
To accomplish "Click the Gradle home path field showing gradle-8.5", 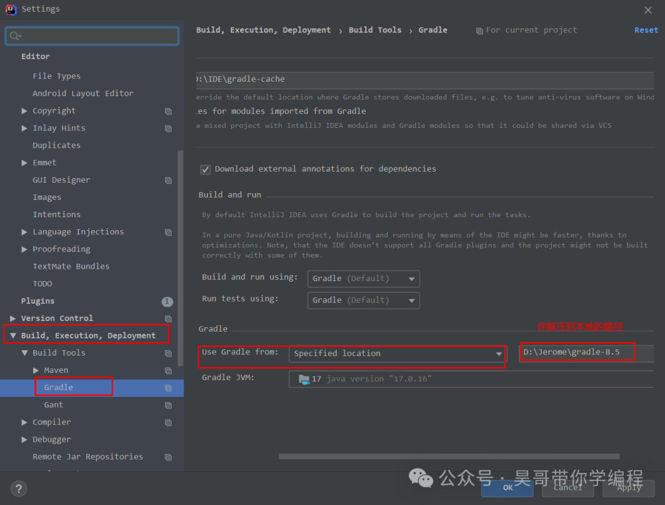I will [576, 352].
